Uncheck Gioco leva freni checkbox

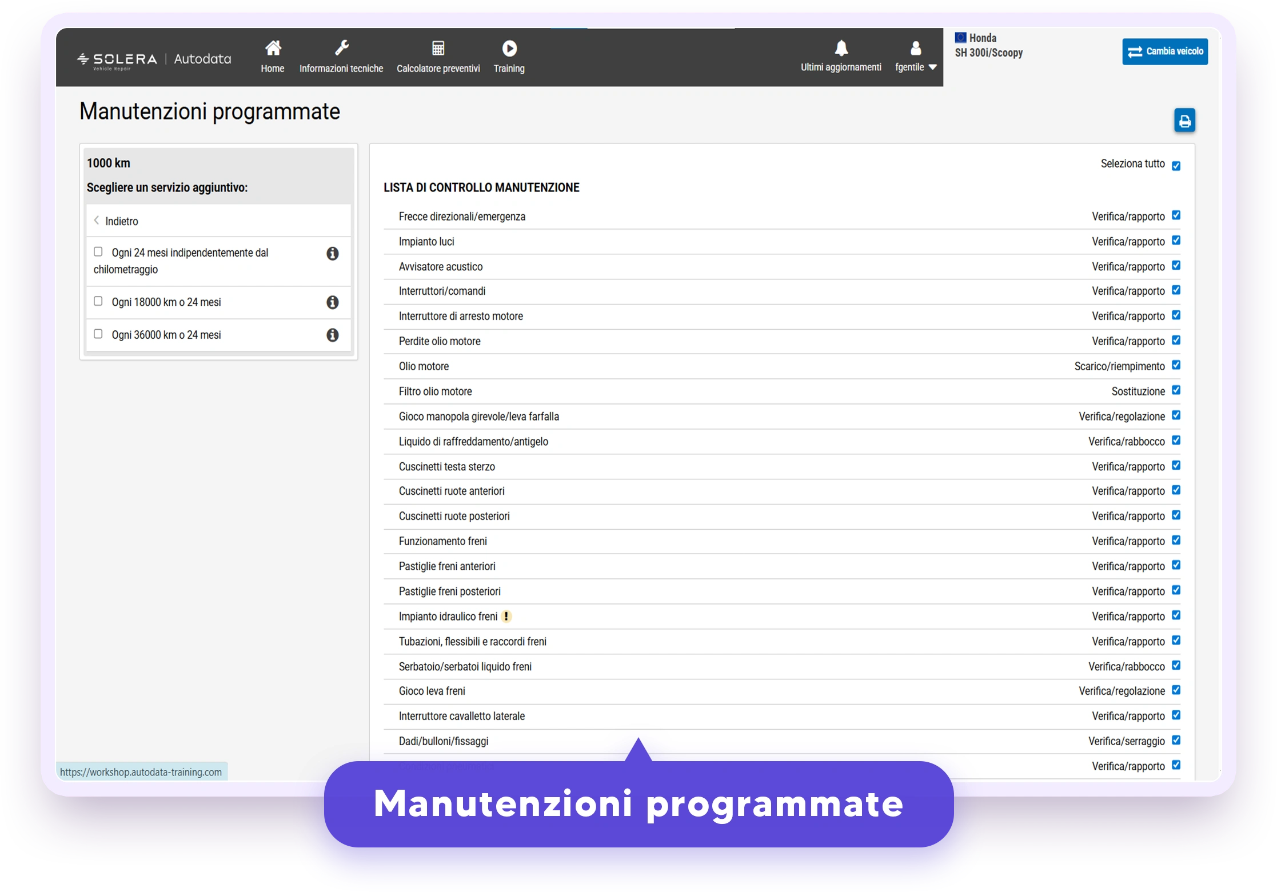(x=1176, y=690)
